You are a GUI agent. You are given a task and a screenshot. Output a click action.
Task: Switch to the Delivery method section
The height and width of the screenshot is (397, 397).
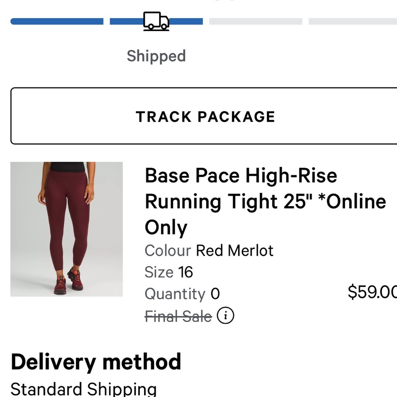click(x=96, y=362)
